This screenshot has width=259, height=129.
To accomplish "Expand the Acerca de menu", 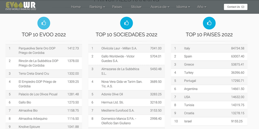I will pos(160,7).
